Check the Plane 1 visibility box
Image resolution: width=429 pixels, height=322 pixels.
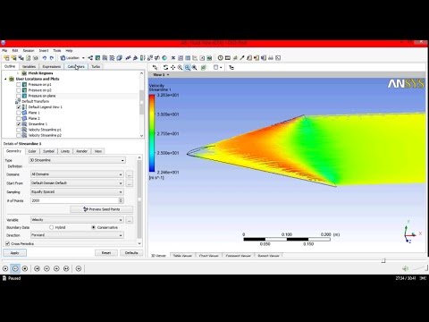19,113
